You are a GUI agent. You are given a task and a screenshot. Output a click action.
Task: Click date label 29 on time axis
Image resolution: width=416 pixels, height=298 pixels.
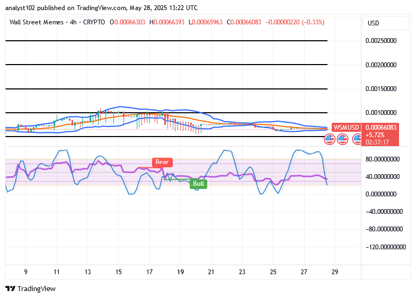point(335,272)
